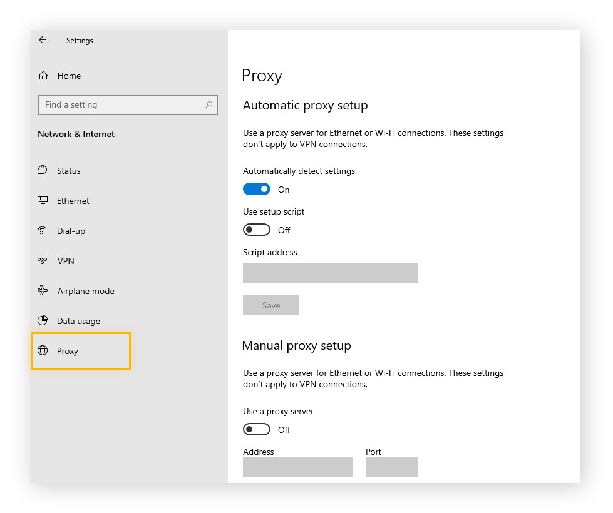This screenshot has height=513, width=613.
Task: Select the Status globe icon in sidebar
Action: tap(43, 171)
